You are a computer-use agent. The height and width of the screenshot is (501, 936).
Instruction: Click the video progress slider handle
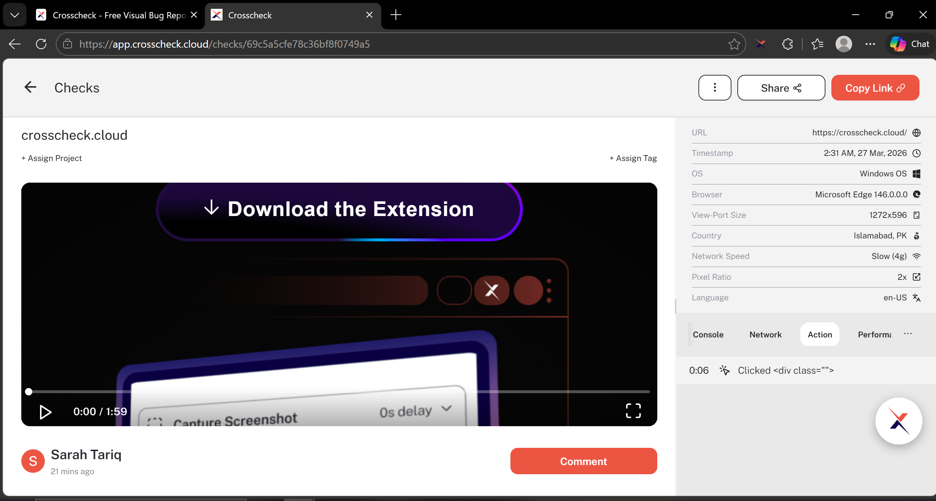tap(29, 392)
